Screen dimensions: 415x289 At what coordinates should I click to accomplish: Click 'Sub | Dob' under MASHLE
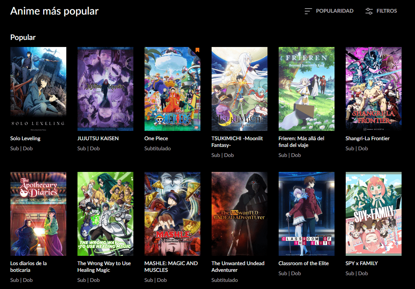coord(156,280)
